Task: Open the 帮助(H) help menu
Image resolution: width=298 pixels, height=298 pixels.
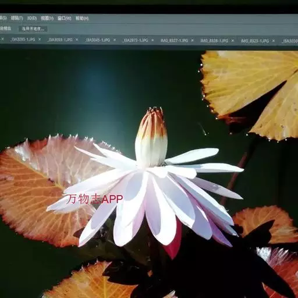Action: [82, 19]
